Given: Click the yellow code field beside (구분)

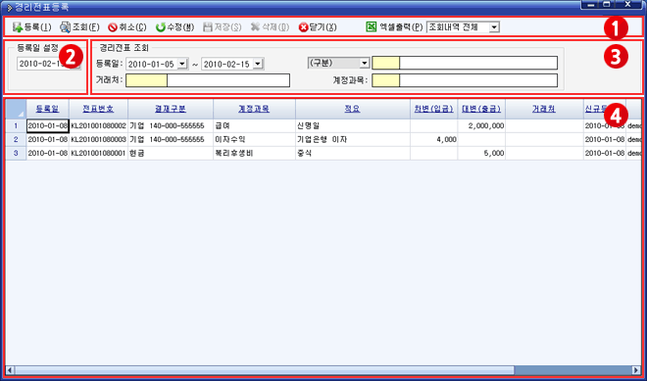Looking at the screenshot, I should tap(386, 63).
